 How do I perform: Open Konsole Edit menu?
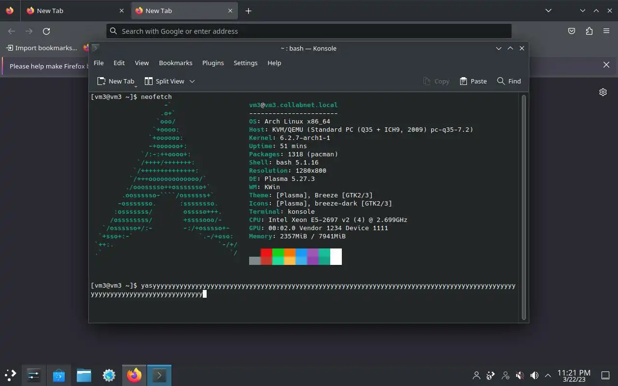119,63
